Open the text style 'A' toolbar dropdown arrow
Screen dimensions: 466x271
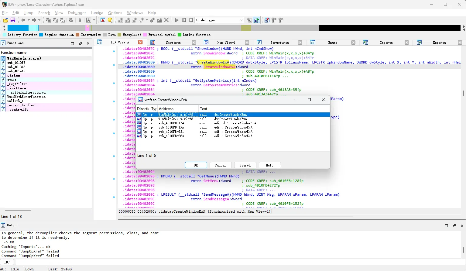tap(94, 20)
